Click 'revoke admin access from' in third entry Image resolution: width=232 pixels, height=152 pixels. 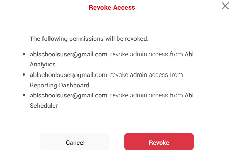tap(146, 96)
